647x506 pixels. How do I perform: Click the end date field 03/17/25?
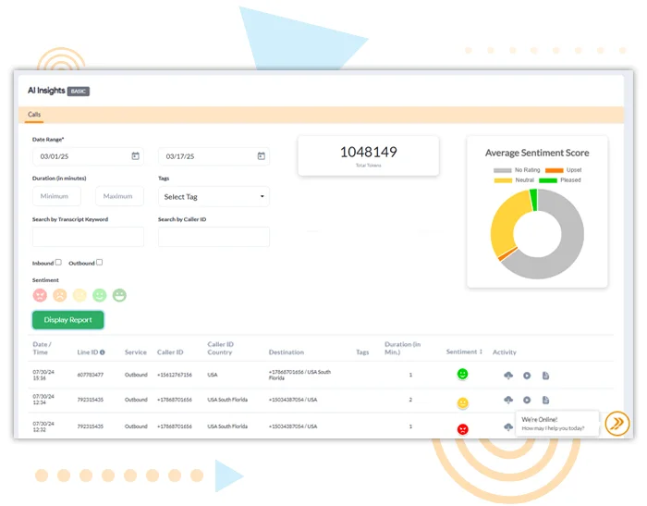click(214, 156)
